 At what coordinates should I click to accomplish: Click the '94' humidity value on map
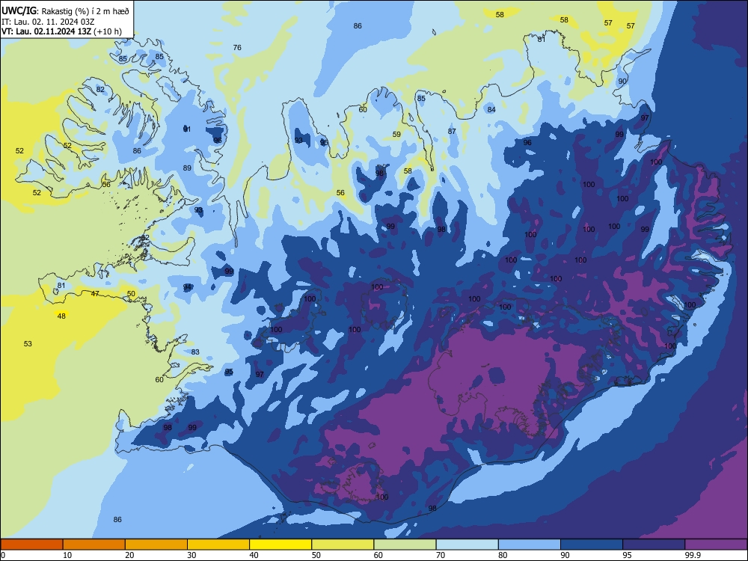tap(188, 286)
